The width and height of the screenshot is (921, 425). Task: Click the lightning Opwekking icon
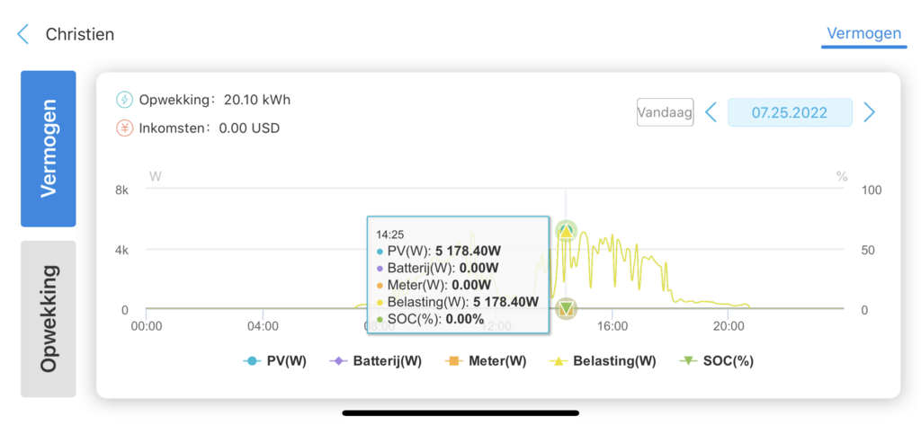click(x=124, y=100)
